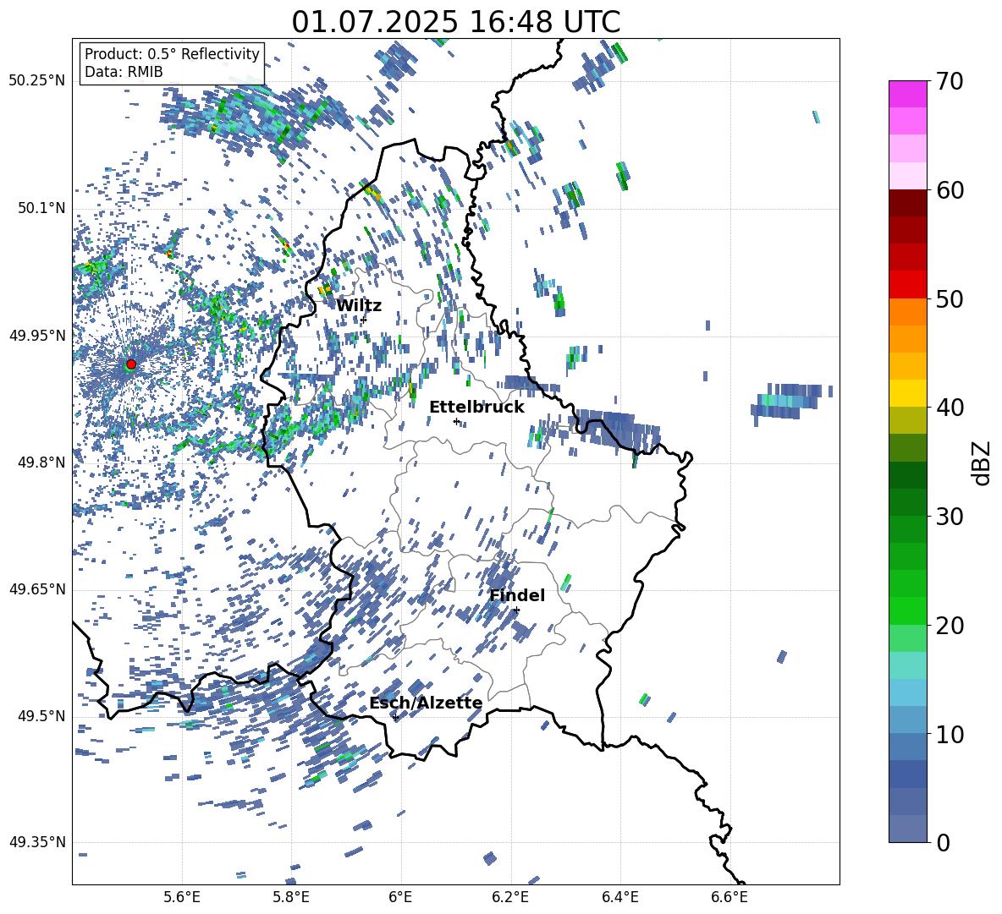Click the colorbar tick label 0

pyautogui.click(x=943, y=842)
